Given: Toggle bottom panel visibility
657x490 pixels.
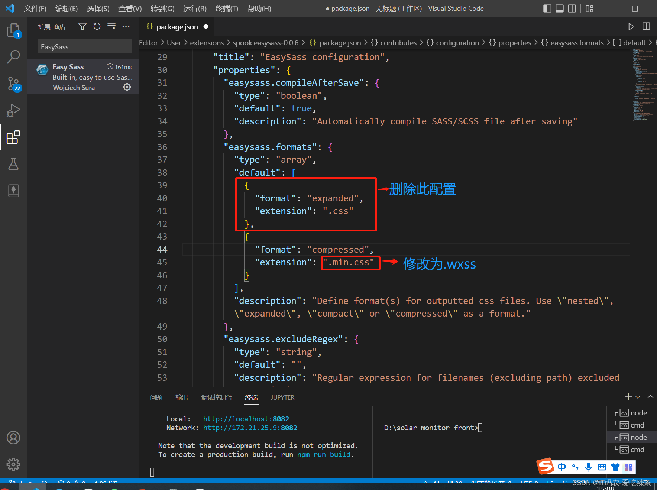Looking at the screenshot, I should (x=560, y=9).
